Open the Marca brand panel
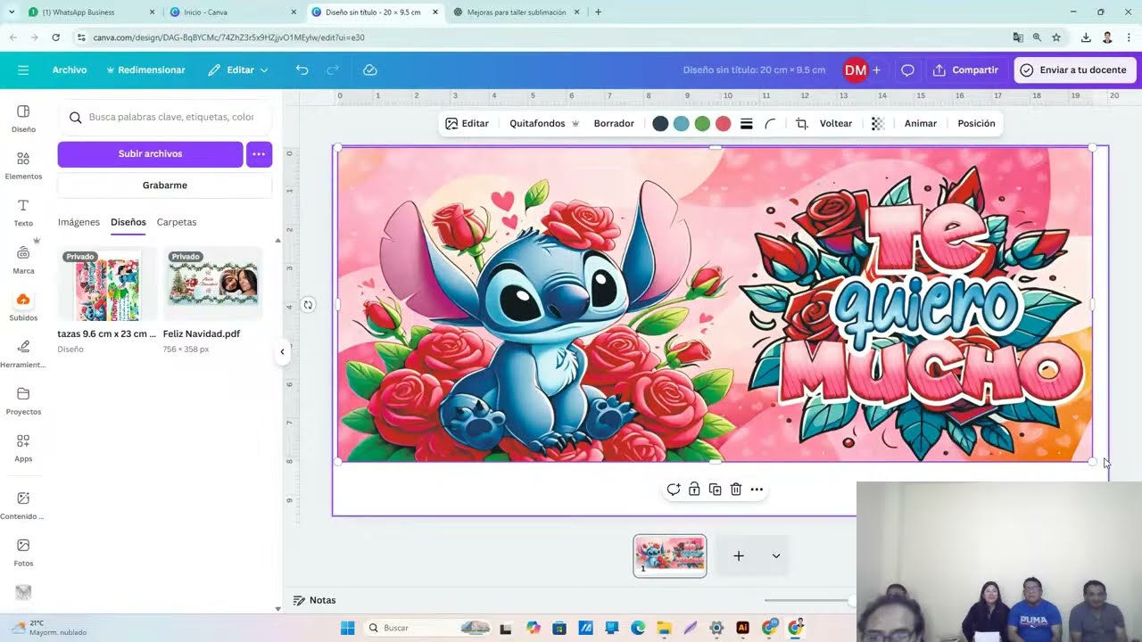 [23, 259]
